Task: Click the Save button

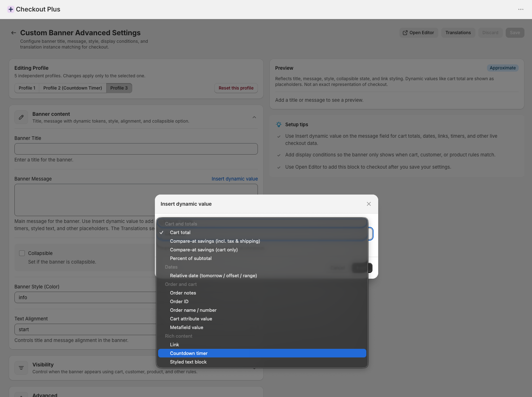Action: (515, 33)
